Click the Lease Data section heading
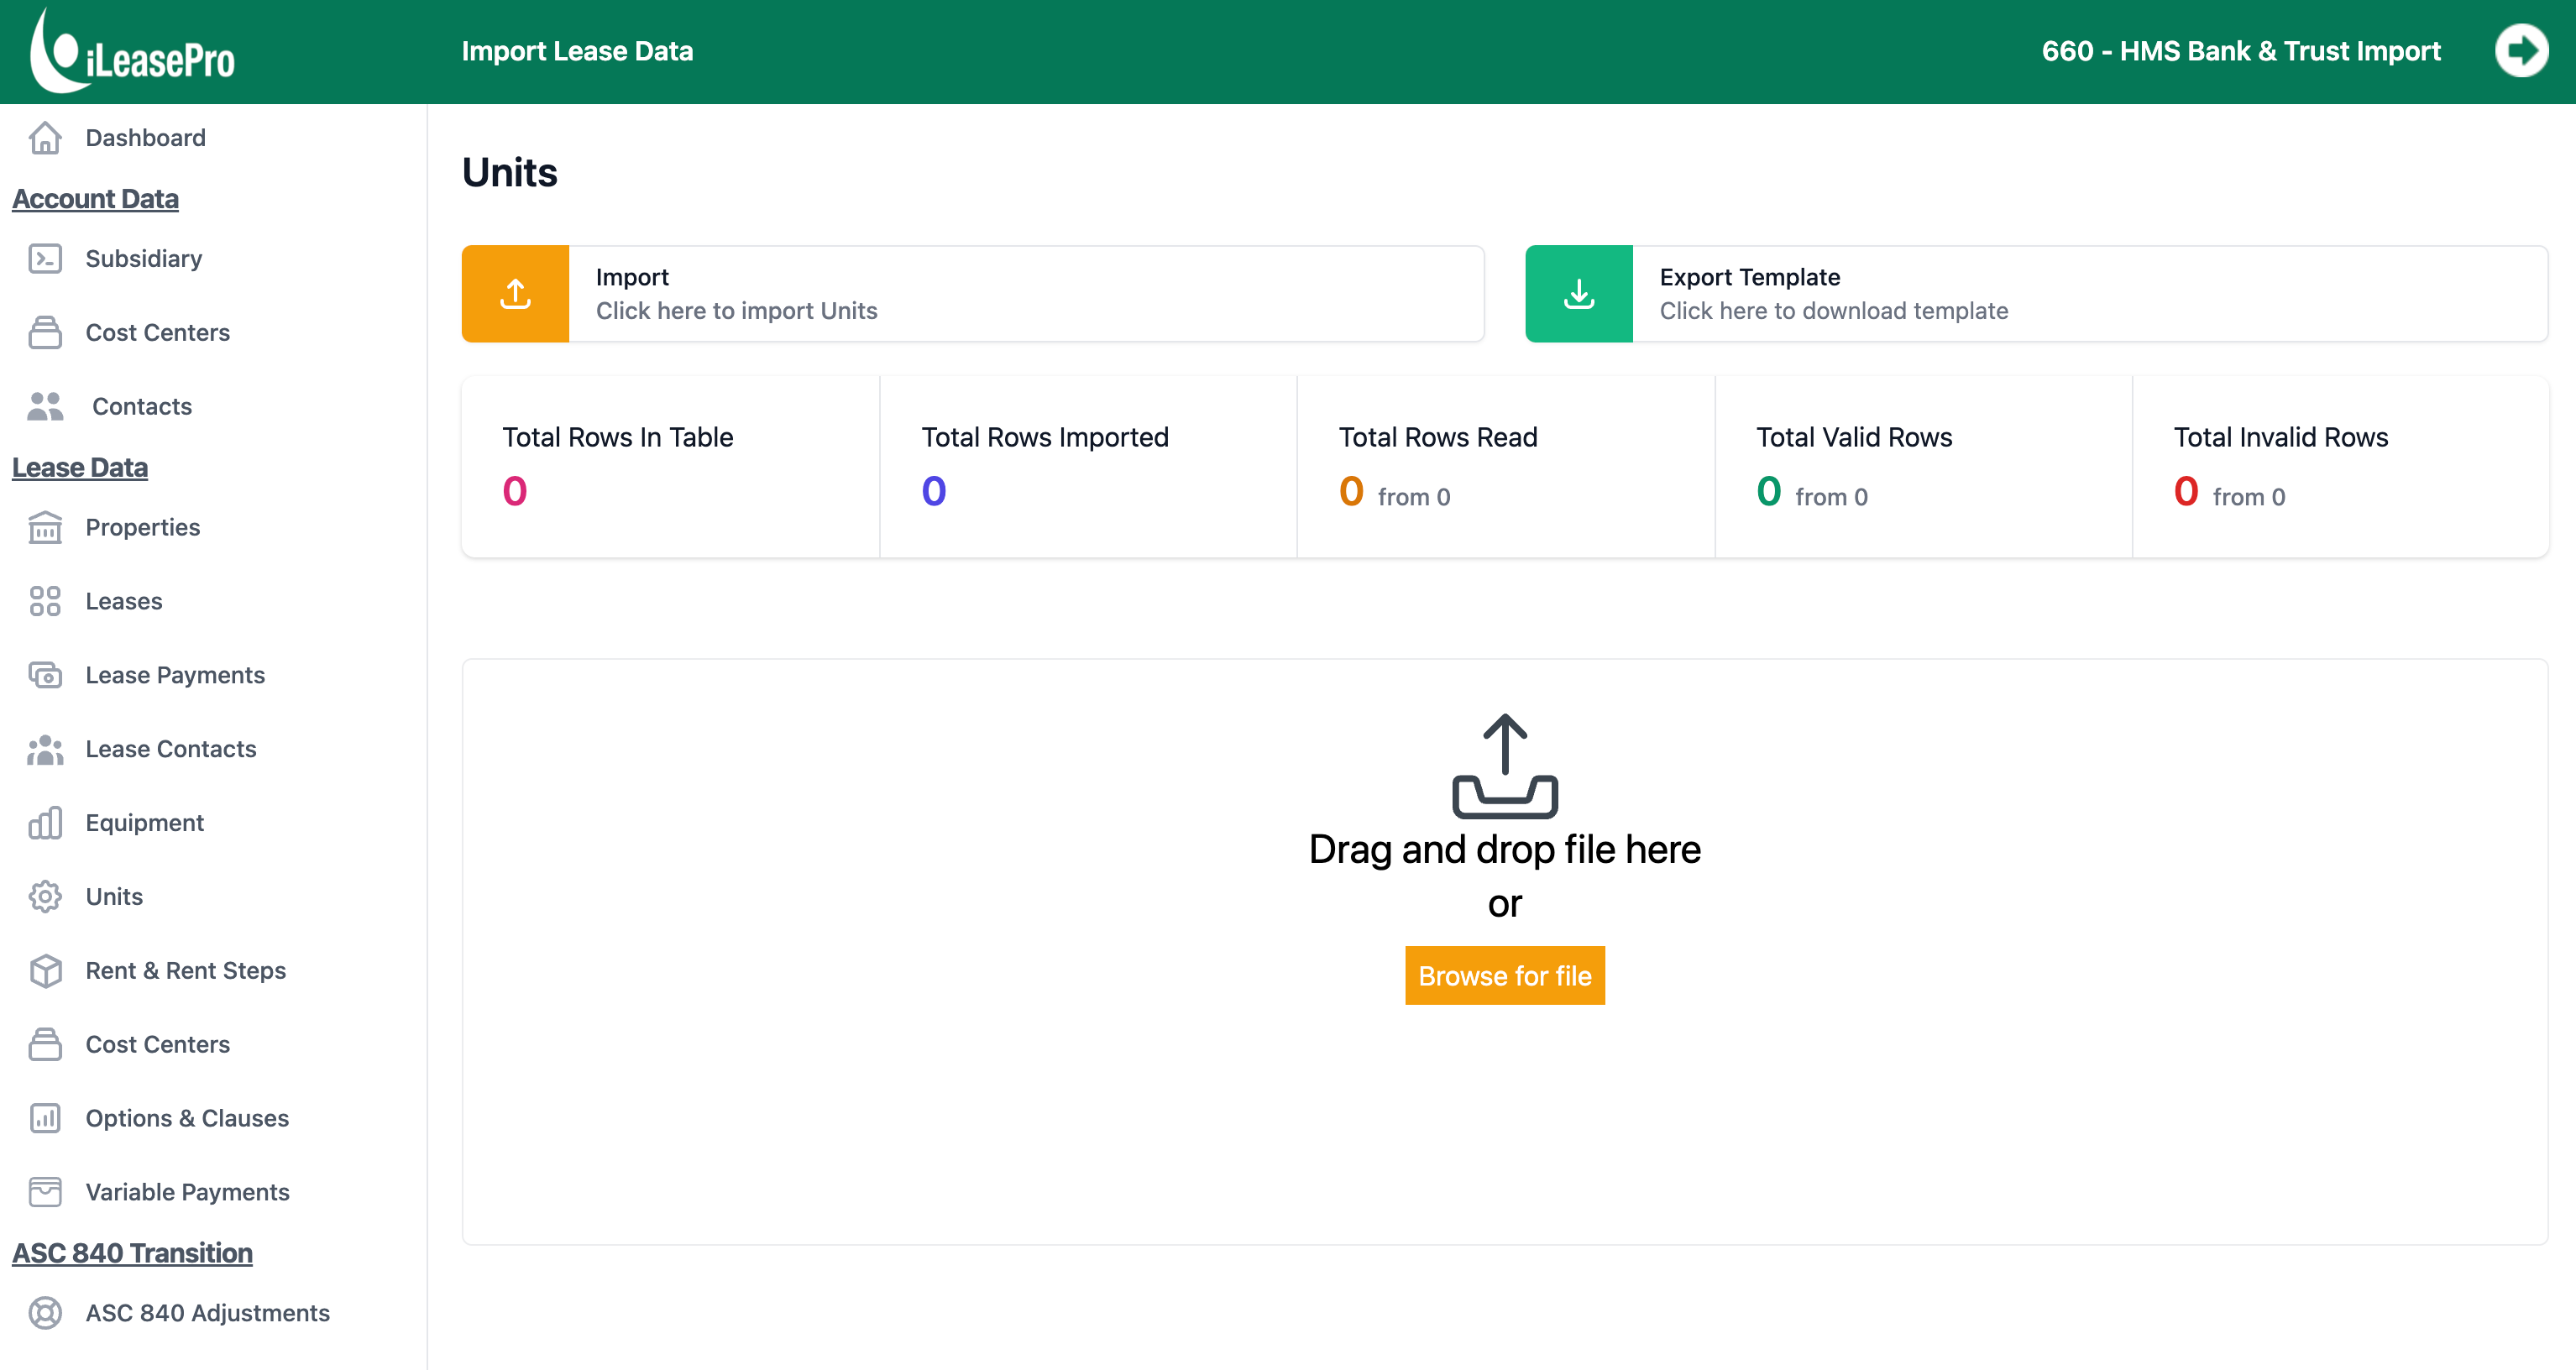2576x1370 pixels. coord(80,468)
